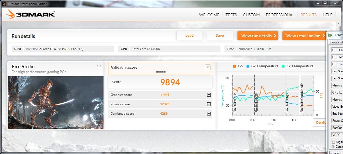Screen dimensions: 343x154
Task: Click the Graphics score value 11447
Action: [x=165, y=95]
